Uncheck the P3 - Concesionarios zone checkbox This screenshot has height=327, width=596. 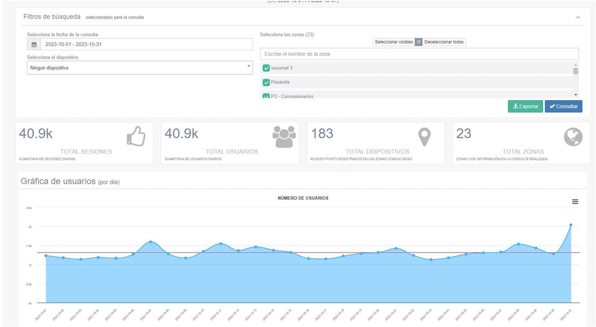(x=266, y=96)
